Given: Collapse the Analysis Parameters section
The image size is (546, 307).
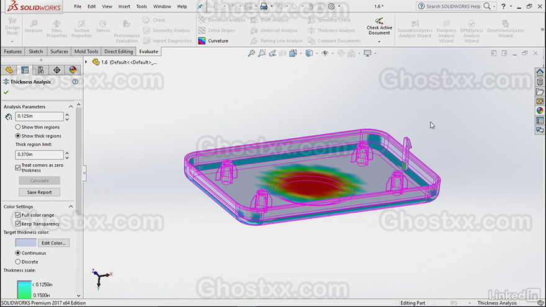Looking at the screenshot, I should click(x=71, y=107).
